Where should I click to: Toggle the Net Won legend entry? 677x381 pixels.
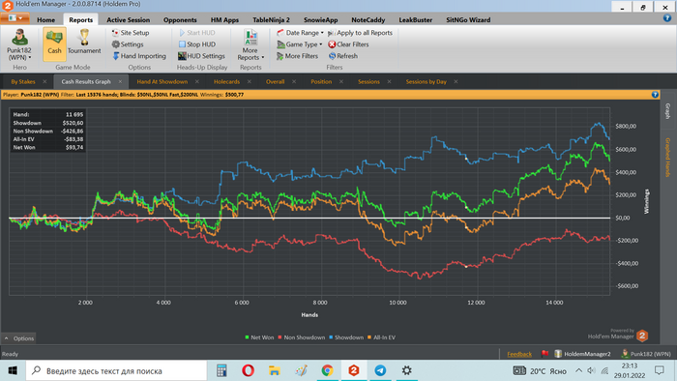click(x=259, y=337)
